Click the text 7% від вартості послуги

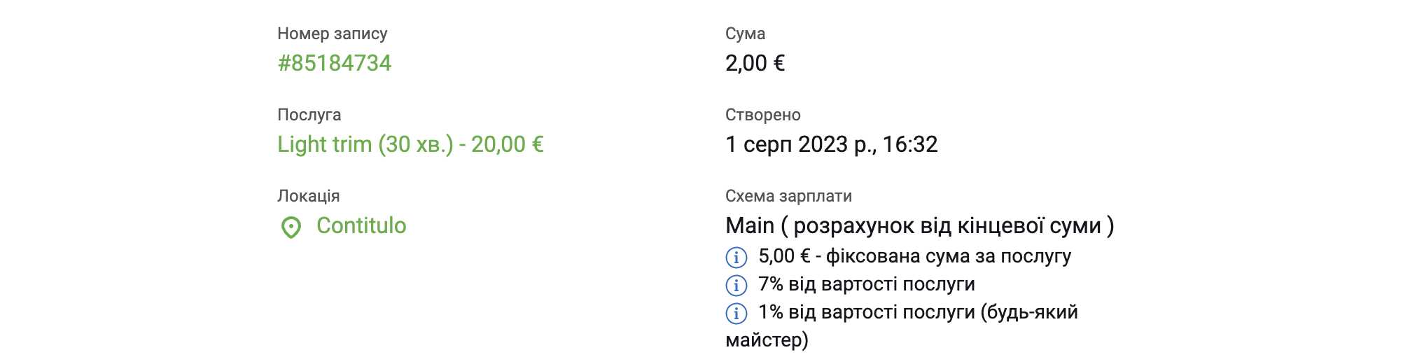pyautogui.click(x=867, y=284)
